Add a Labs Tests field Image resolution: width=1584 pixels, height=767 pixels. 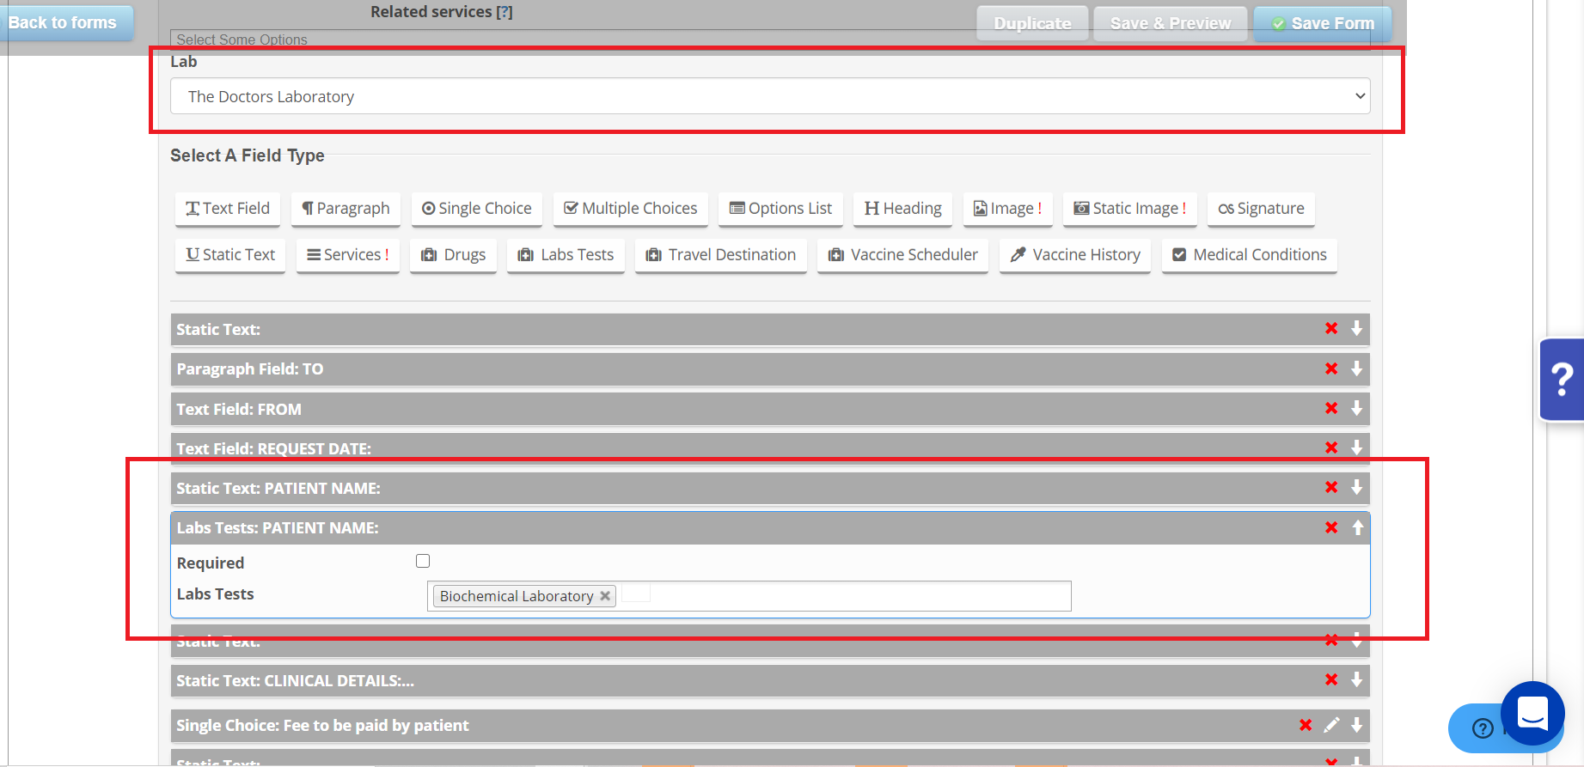(566, 255)
